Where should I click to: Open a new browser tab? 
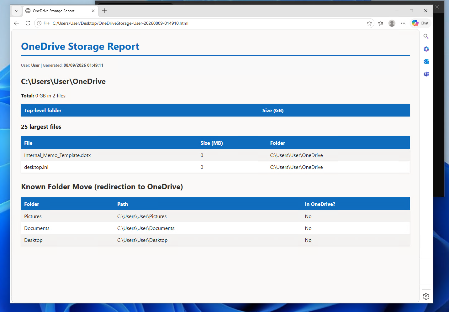coord(104,11)
